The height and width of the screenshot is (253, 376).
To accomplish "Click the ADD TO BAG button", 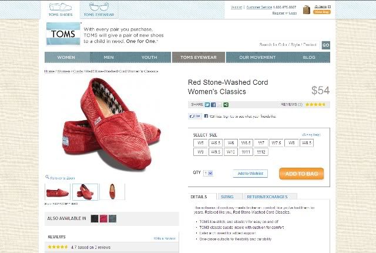I will coord(301,174).
